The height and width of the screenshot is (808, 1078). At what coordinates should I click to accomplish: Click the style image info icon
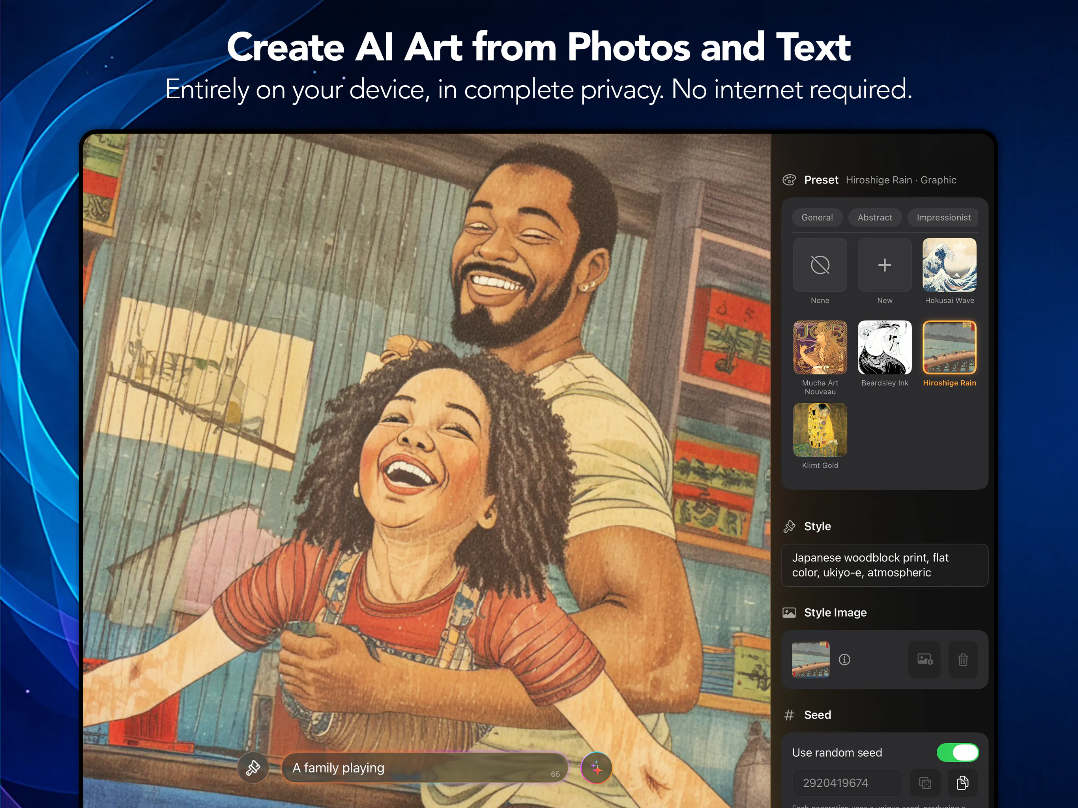pyautogui.click(x=844, y=659)
